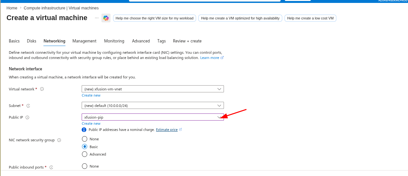The height and width of the screenshot is (176, 408).
Task: Switch to the Basics tab
Action: [x=14, y=41]
